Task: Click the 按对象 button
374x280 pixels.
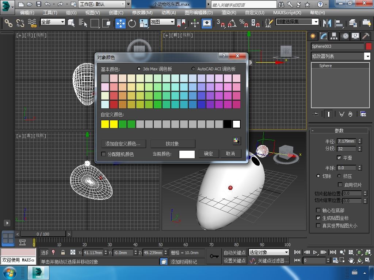Action: 173,144
